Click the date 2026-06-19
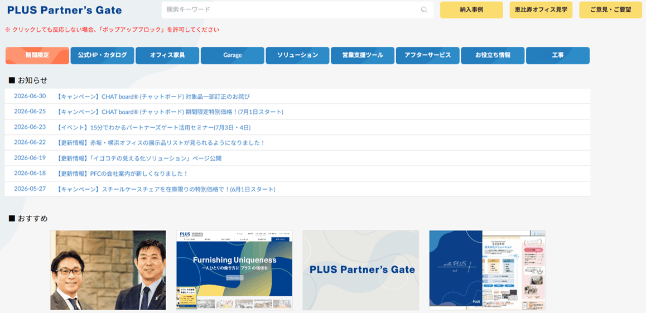Viewport: 646px width, 313px height. point(30,158)
